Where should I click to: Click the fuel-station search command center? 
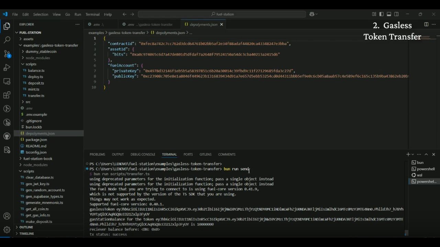pos(222,14)
